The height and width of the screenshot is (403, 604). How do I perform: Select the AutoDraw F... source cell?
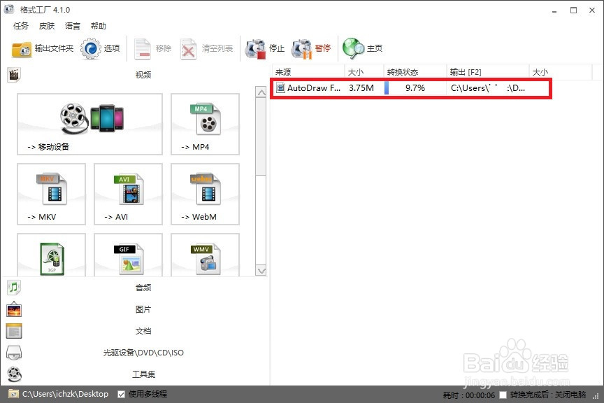coord(309,88)
